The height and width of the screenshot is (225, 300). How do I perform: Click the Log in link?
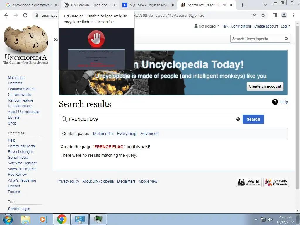(285, 26)
